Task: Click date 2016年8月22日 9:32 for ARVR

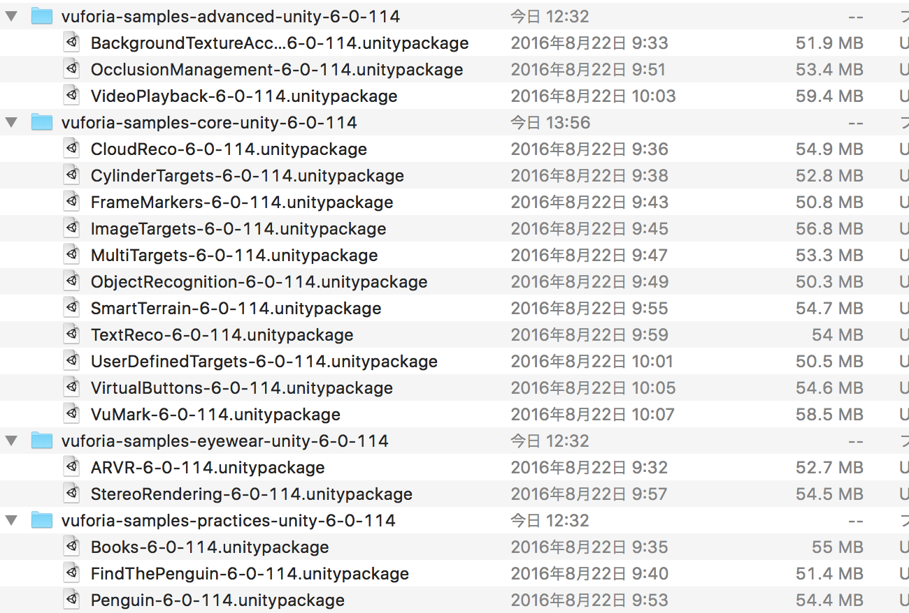Action: [589, 468]
